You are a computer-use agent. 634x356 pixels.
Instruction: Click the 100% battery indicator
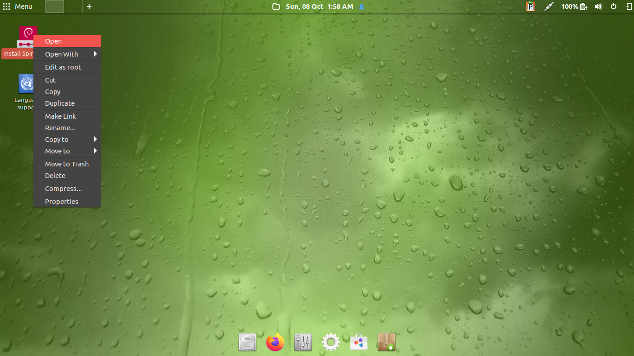point(575,6)
